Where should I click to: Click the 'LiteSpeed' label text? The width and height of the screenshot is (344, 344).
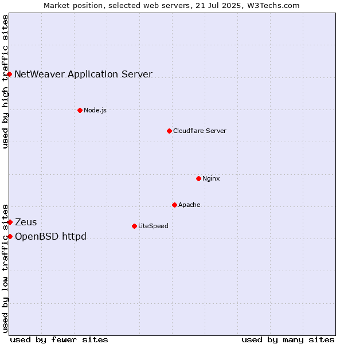click(153, 226)
